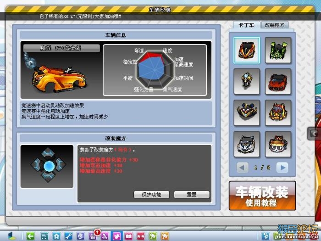The height and width of the screenshot is (241, 321).
Task: Click the 改装魔方 section header
Action: click(x=116, y=138)
